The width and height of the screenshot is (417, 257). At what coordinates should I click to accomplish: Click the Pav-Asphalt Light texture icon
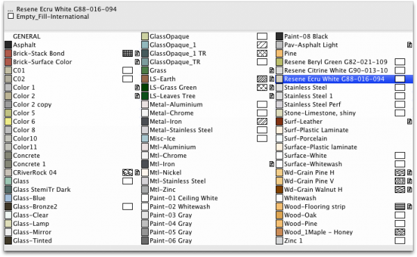[x=409, y=45]
